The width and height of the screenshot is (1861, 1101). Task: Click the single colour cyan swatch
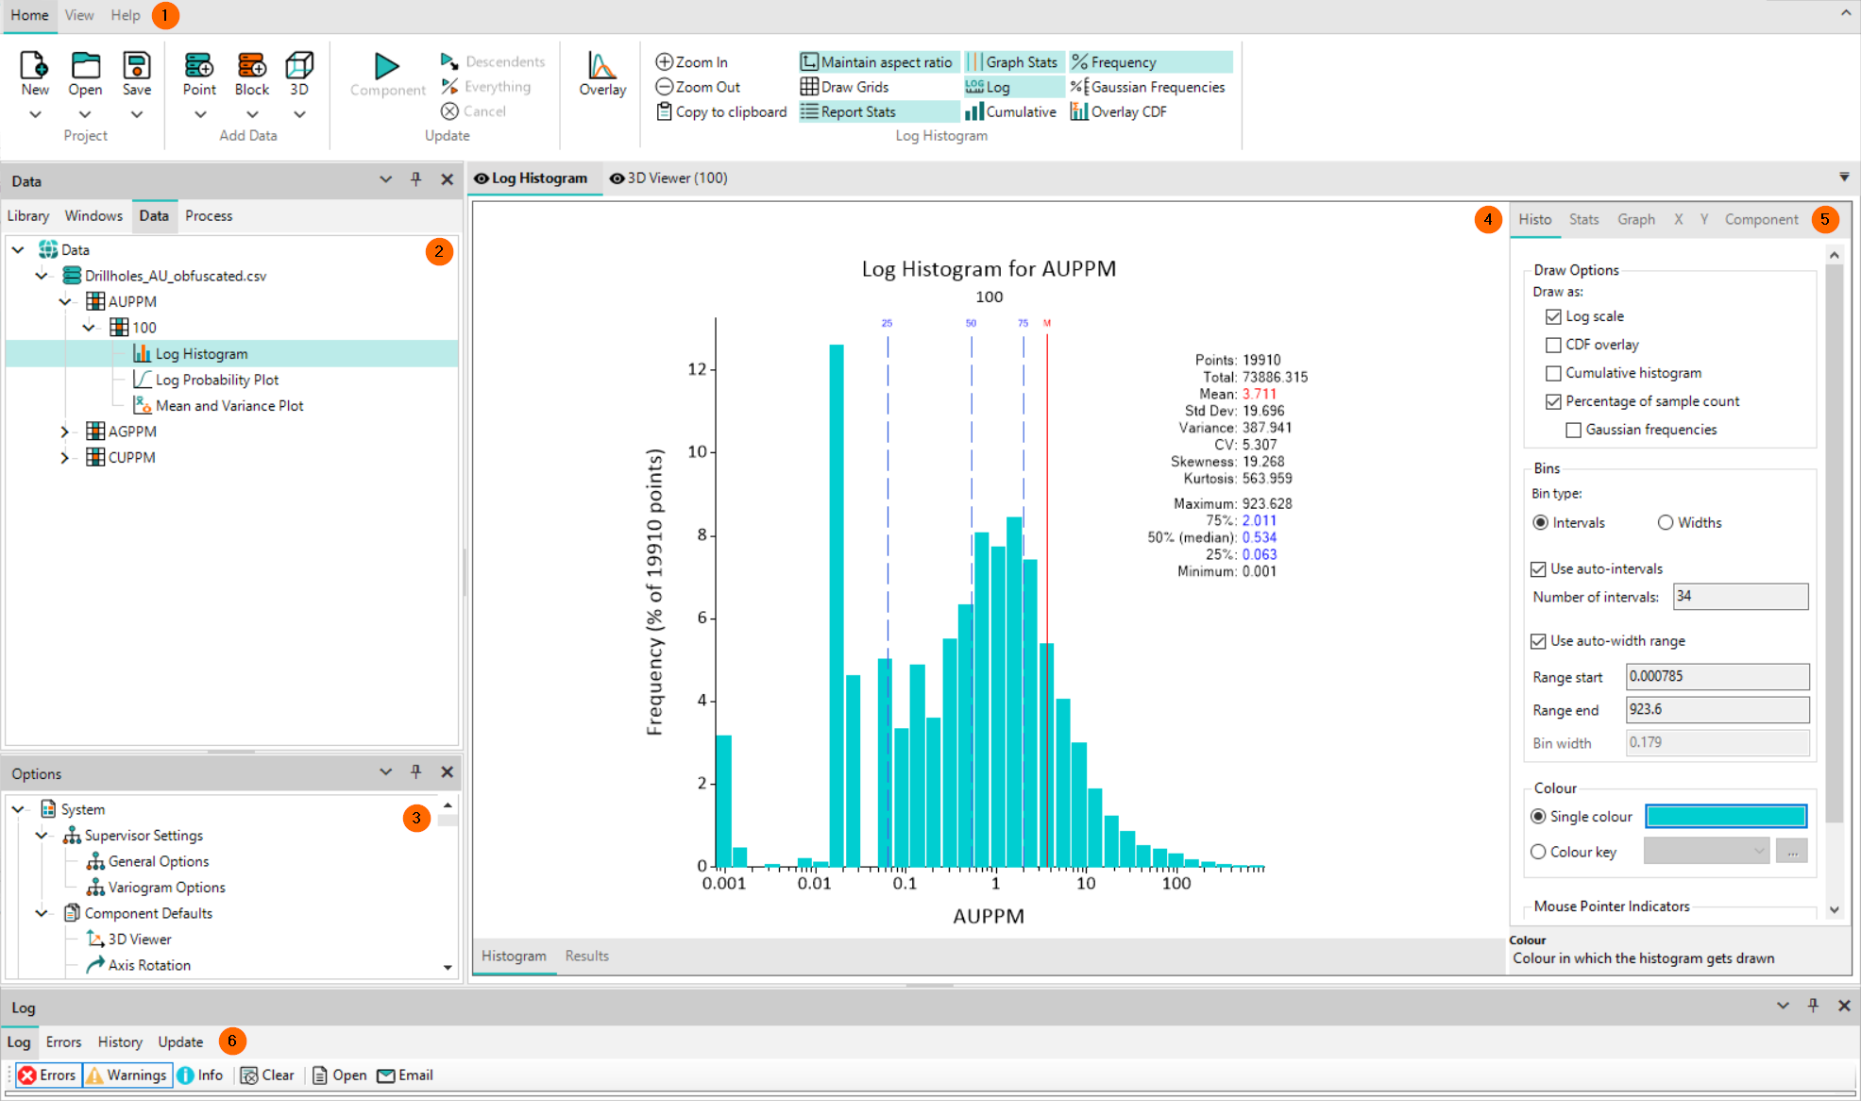coord(1725,817)
